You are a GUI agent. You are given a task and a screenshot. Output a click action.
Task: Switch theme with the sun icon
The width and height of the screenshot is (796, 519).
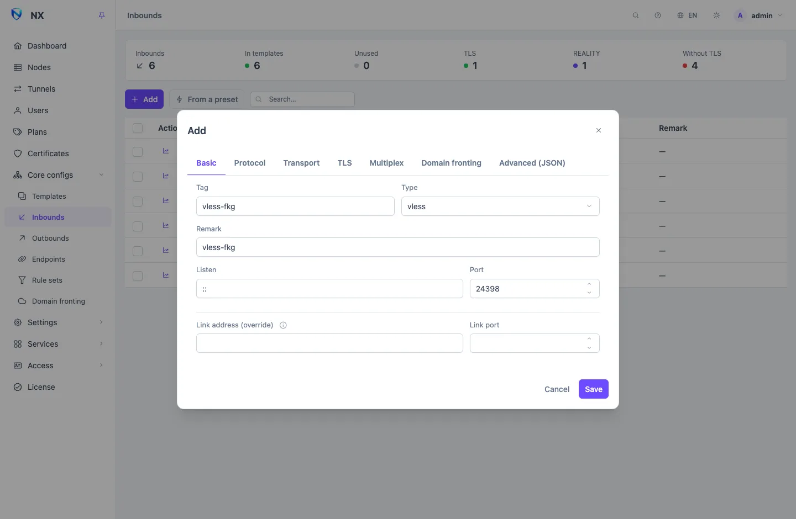pos(716,15)
